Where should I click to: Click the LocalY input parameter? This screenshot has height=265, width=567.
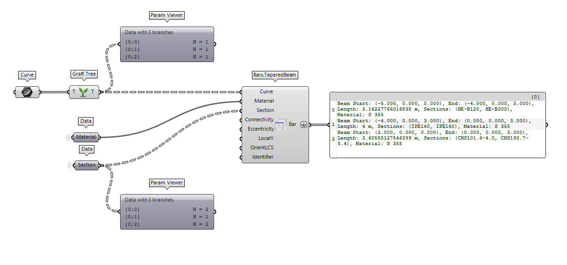[x=266, y=139]
